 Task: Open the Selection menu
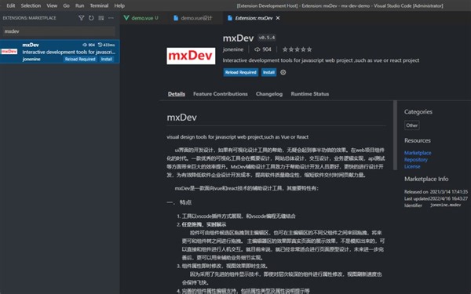click(x=31, y=5)
